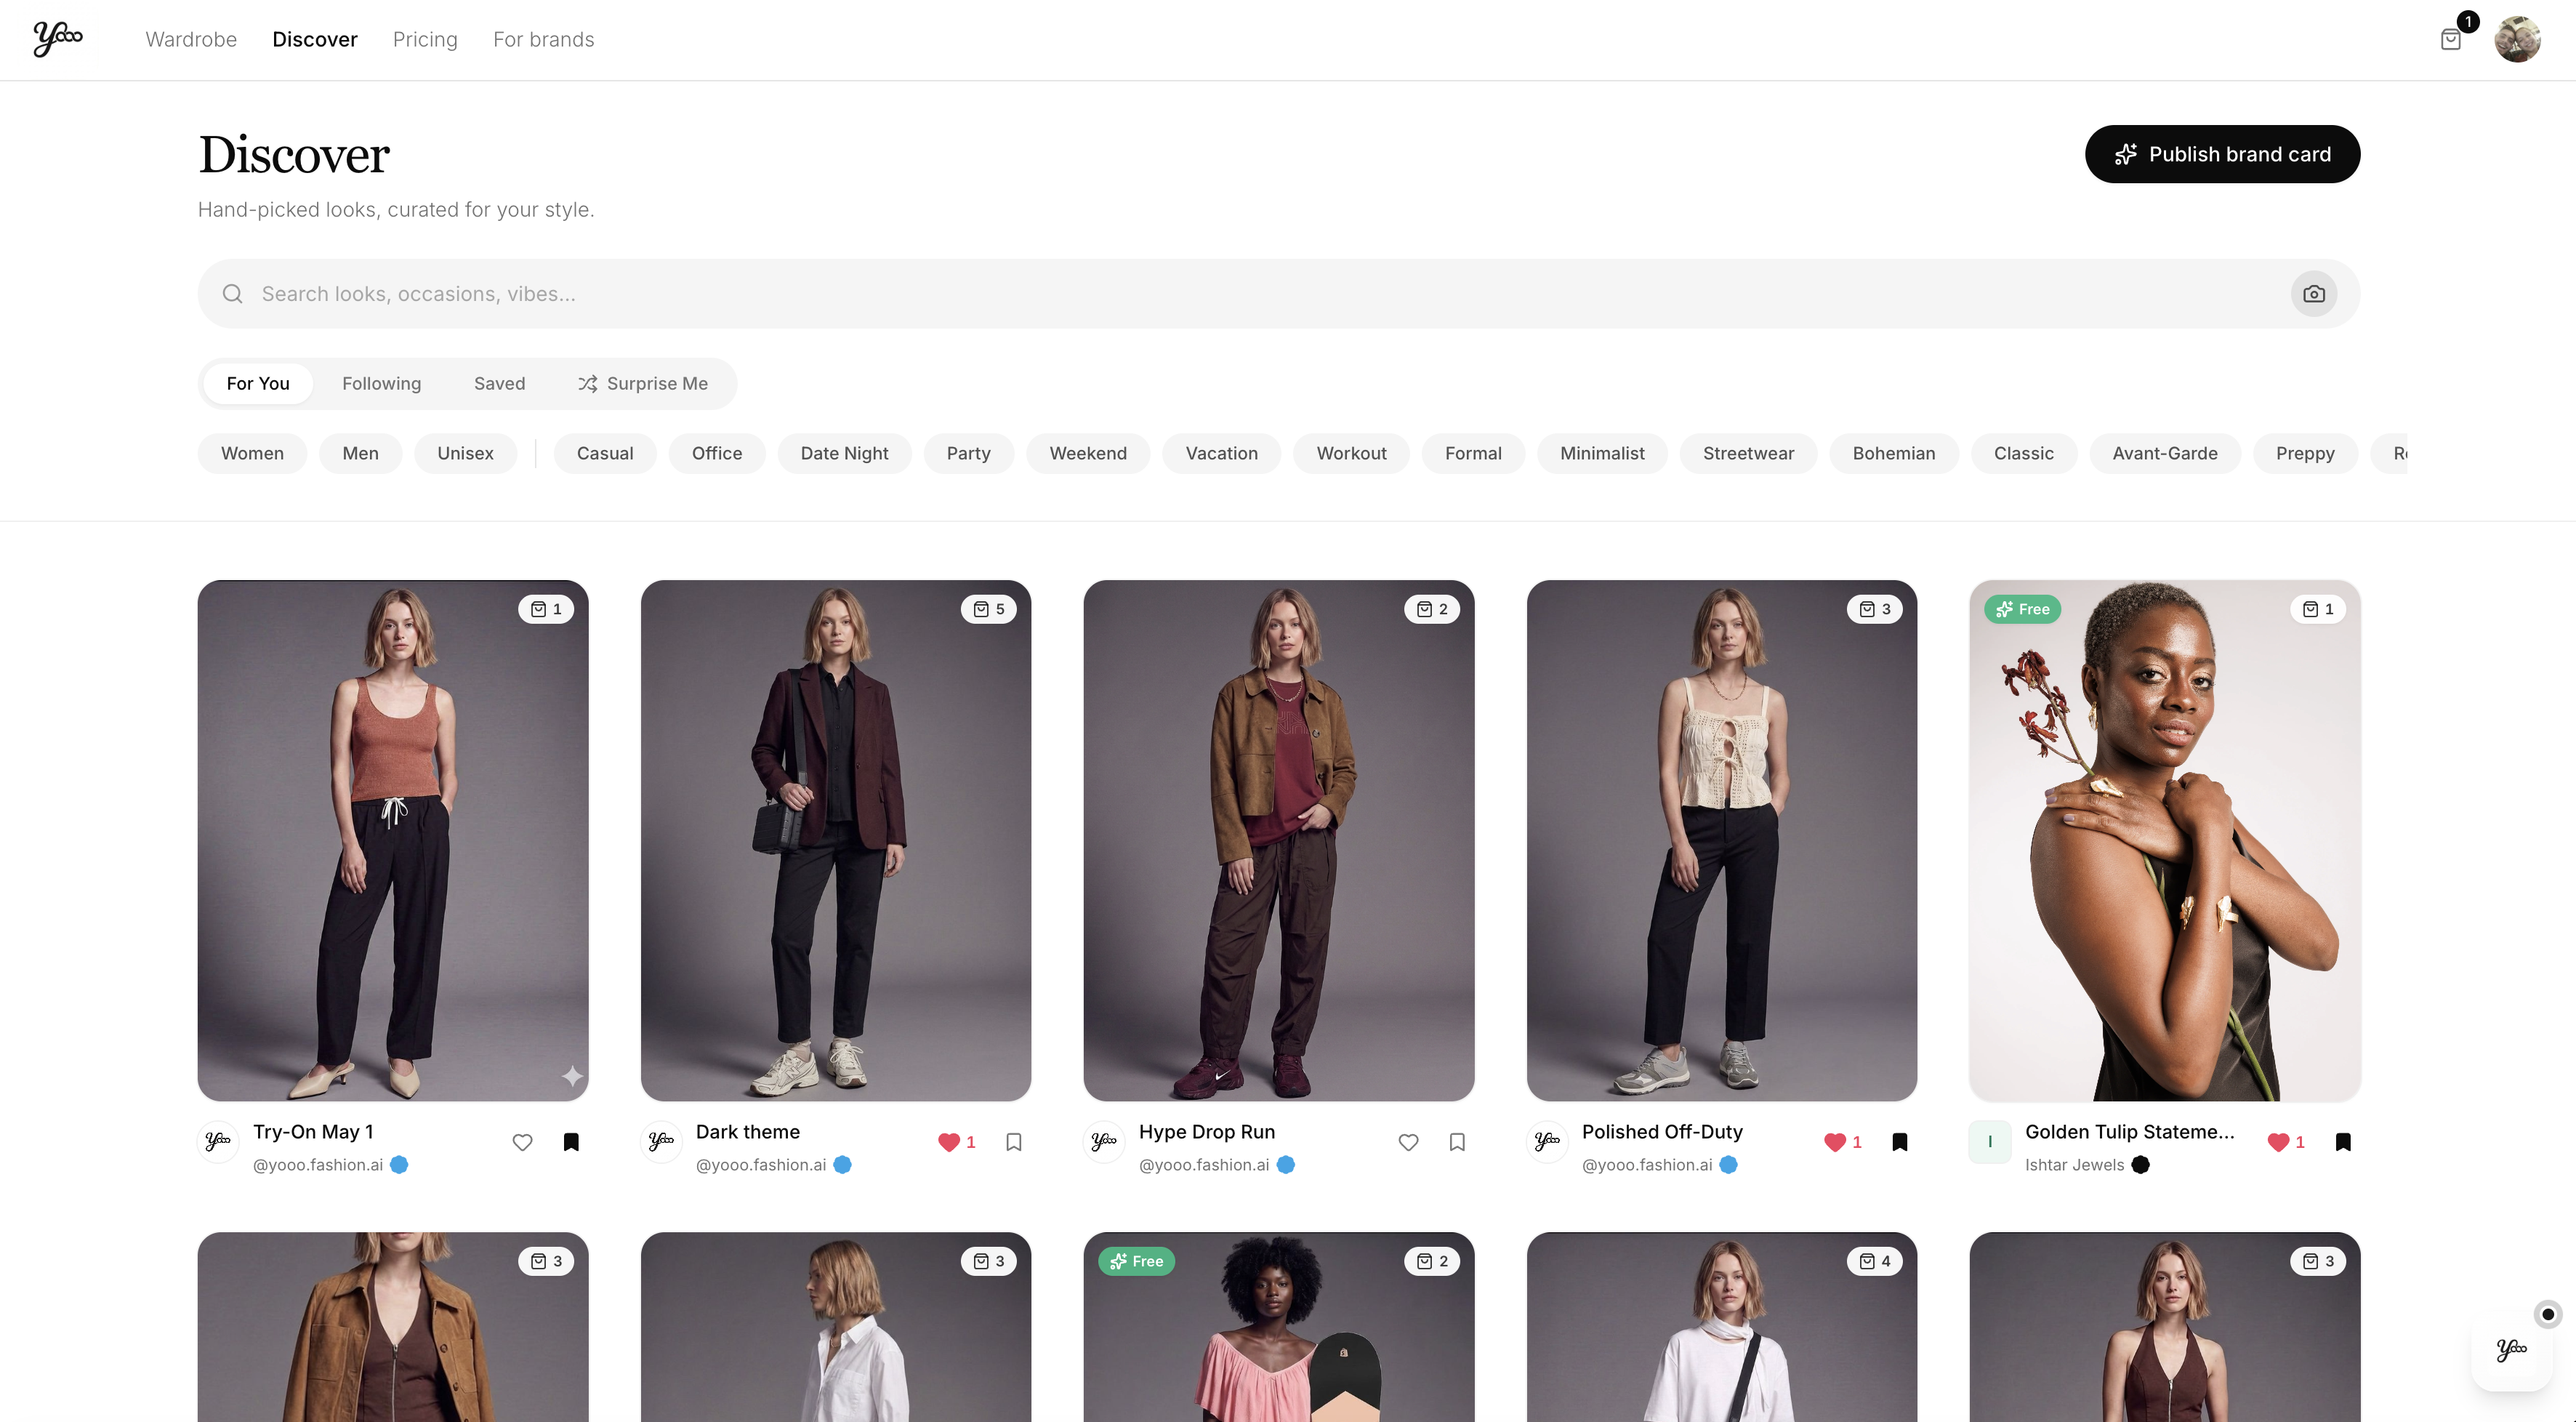Screen dimensions: 2576x1422
Task: Click the sparkle icon on Try-On May 1 image
Action: pos(572,1076)
